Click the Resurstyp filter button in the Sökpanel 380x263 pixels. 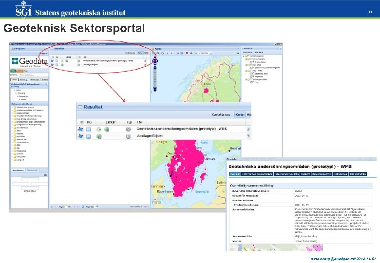pos(35,79)
